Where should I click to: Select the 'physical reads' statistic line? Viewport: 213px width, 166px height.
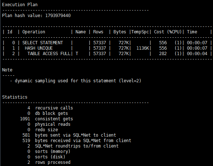coord(49,124)
